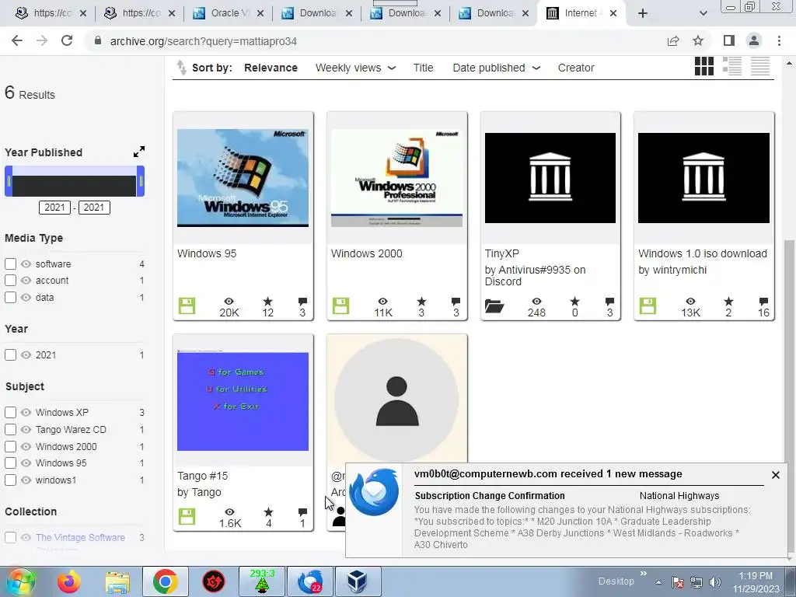This screenshot has height=597, width=796.
Task: Open the Chrome three-dot menu
Action: (779, 40)
